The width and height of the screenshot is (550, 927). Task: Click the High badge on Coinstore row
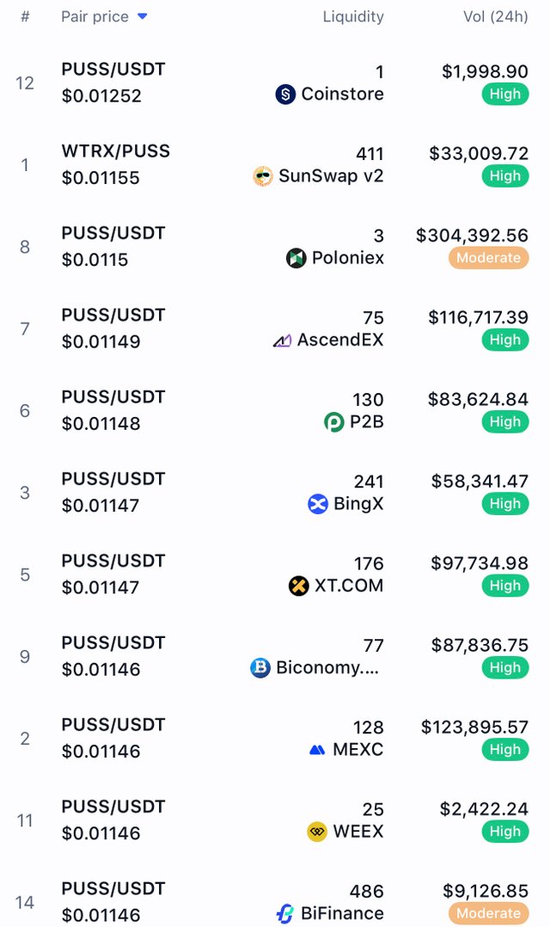coord(505,94)
